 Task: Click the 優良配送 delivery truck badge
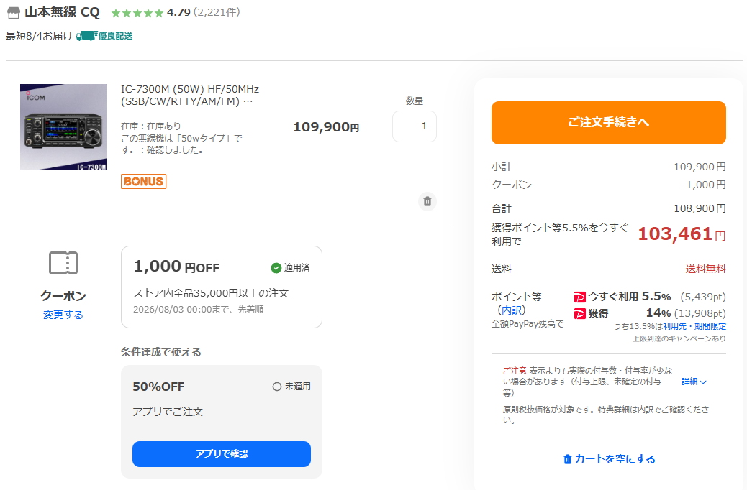(x=104, y=36)
